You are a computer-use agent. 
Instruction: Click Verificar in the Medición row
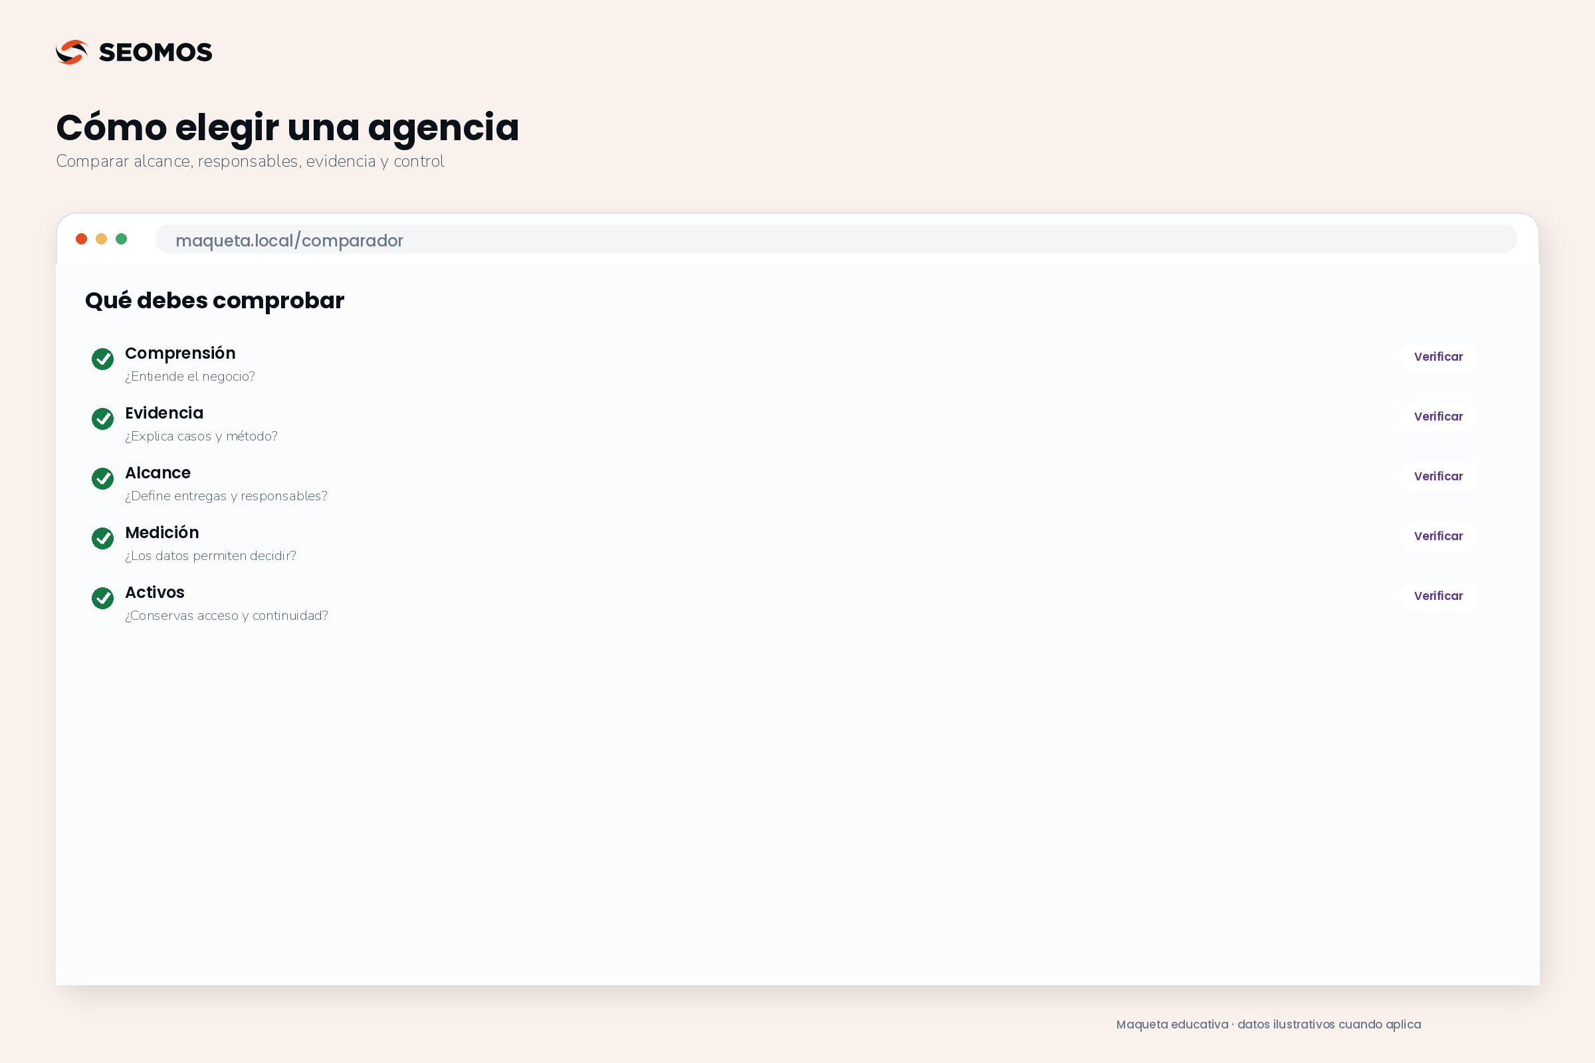(1437, 535)
